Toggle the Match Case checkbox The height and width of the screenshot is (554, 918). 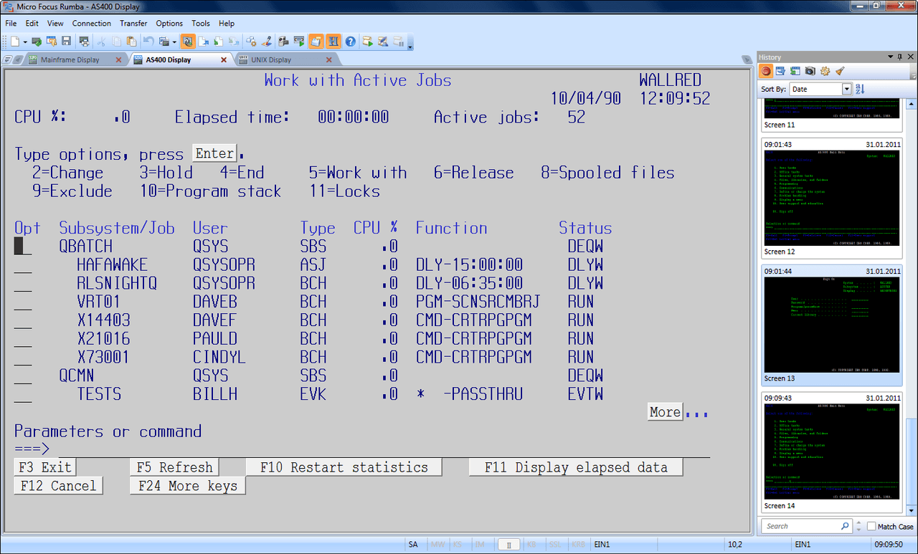pos(871,526)
